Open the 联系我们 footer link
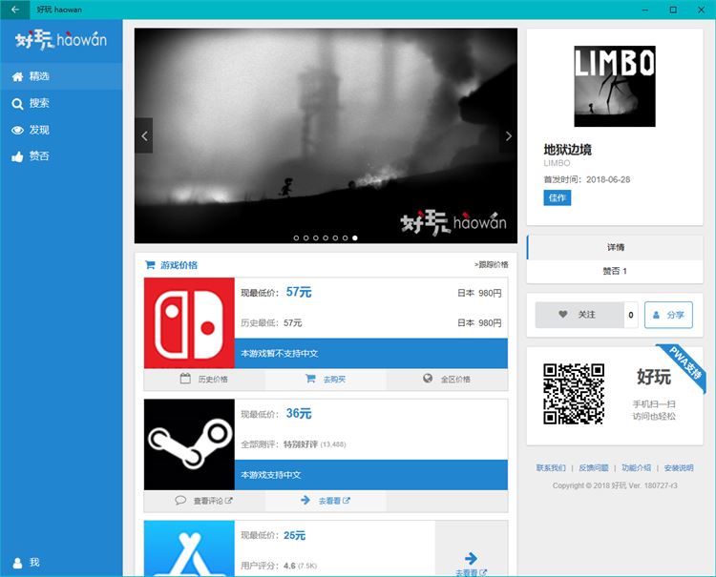Screen dimensions: 716x577 coord(551,468)
